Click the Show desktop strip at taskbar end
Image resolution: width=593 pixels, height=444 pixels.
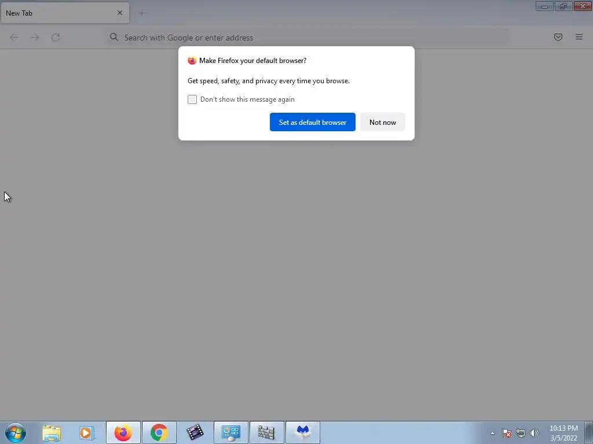coord(589,432)
